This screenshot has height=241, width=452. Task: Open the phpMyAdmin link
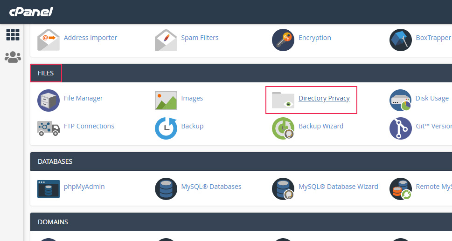(x=84, y=187)
